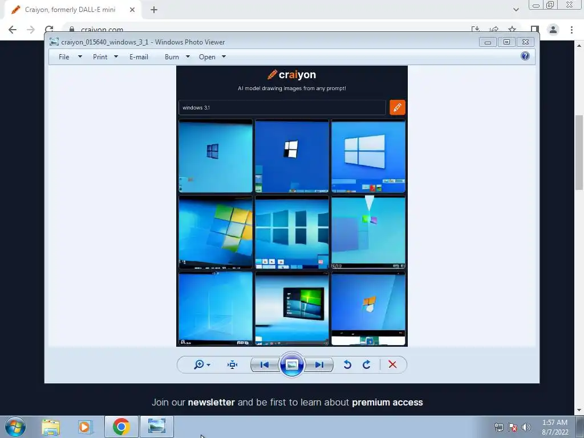Expand the Burn dropdown arrow
Screen dimensions: 584x438
coord(188,56)
